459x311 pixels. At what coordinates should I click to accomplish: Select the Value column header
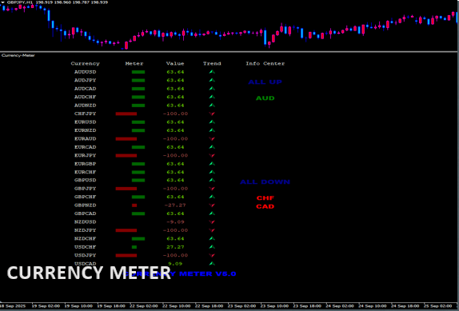coord(175,63)
